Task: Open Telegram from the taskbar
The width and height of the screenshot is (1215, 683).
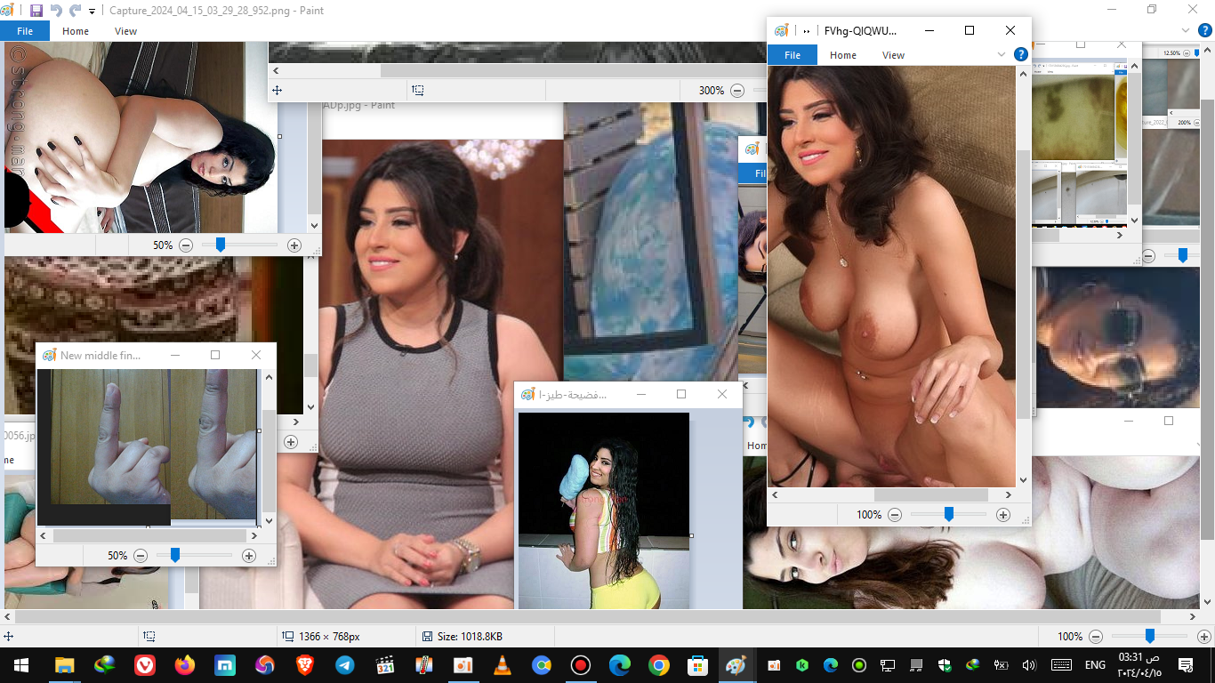Action: click(344, 665)
